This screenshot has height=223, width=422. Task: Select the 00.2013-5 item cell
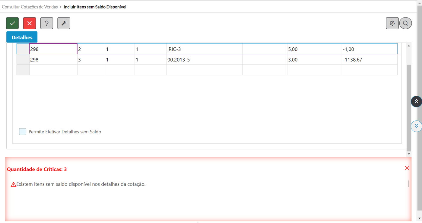(204, 59)
